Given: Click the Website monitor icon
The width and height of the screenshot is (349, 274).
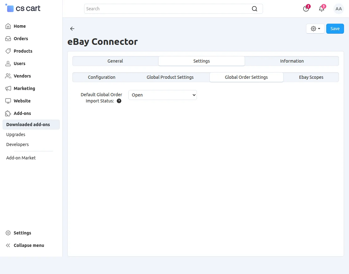Looking at the screenshot, I should tap(8, 101).
